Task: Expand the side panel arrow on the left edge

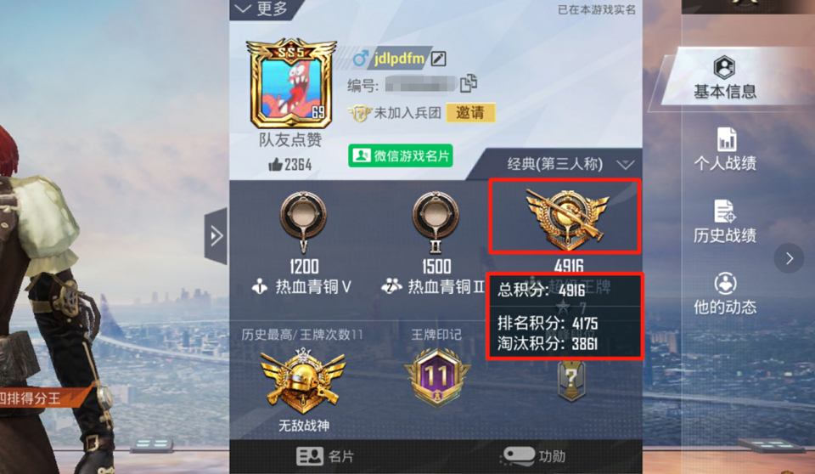Action: point(216,235)
